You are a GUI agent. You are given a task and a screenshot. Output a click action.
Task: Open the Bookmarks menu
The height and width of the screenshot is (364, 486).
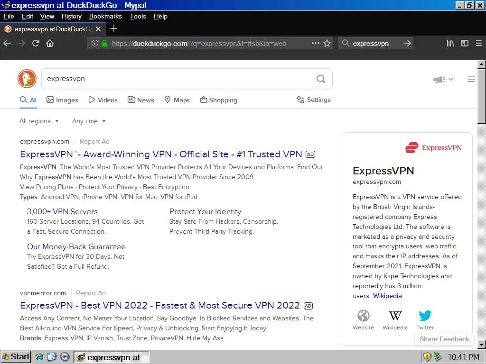105,17
